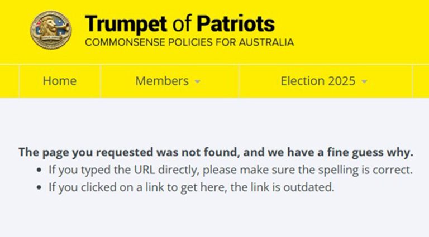Click the word Trumpet in header

coord(125,24)
